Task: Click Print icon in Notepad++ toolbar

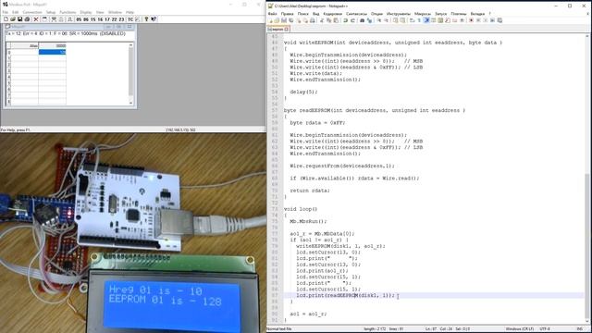Action: [x=313, y=20]
